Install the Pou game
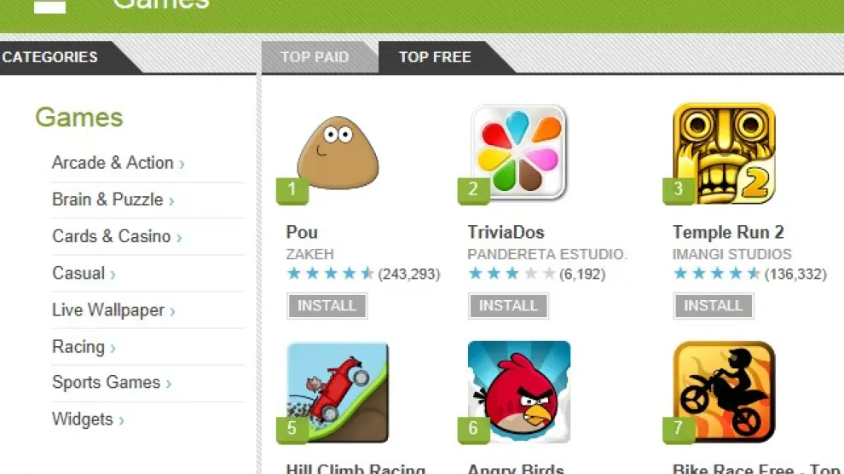The width and height of the screenshot is (844, 474). click(327, 305)
